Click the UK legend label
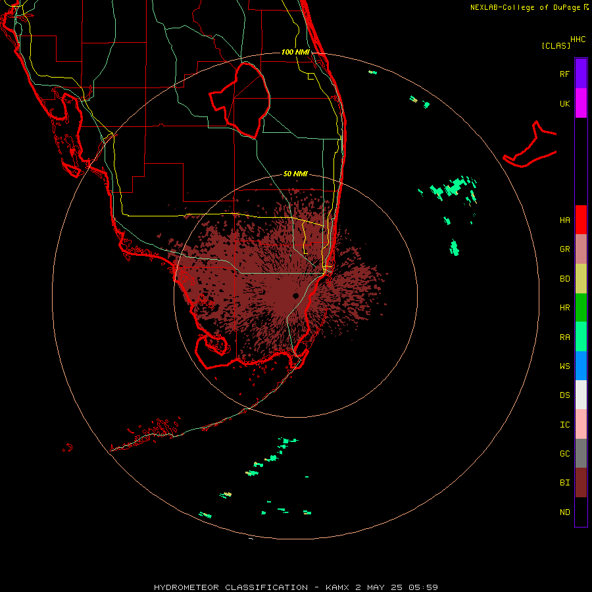Image resolution: width=592 pixels, height=592 pixels. pos(564,103)
